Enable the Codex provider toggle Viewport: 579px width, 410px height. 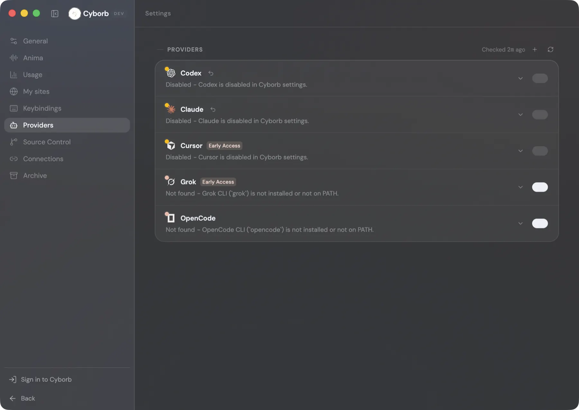coord(540,78)
